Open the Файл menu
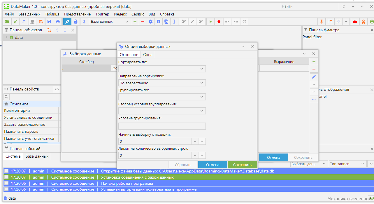This screenshot has width=374, height=204. click(9, 14)
